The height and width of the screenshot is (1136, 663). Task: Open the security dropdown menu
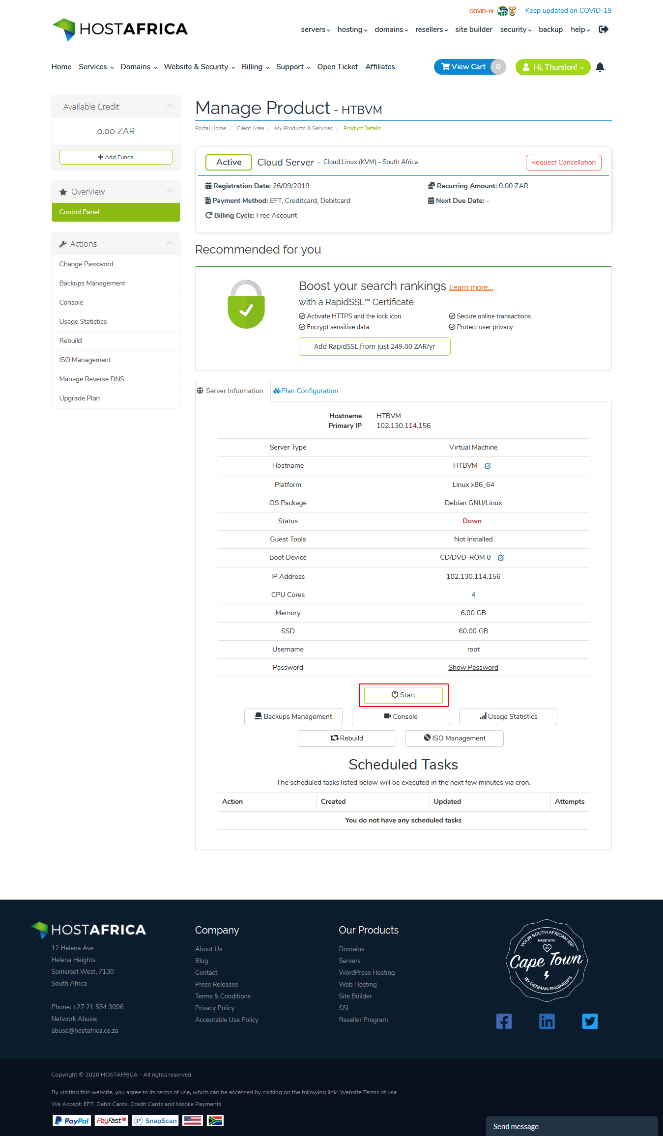pyautogui.click(x=516, y=29)
